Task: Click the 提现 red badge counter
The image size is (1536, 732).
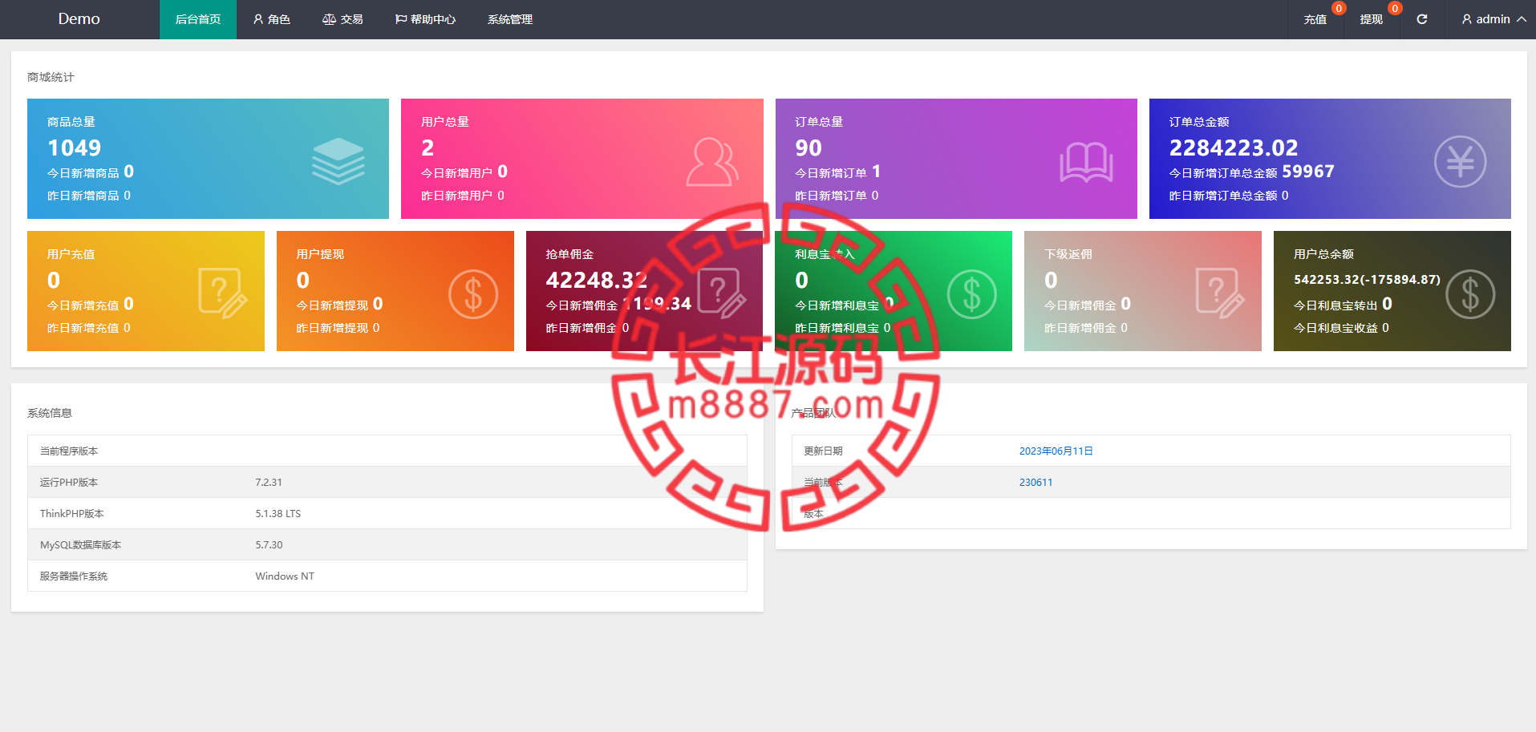Action: [x=1395, y=9]
